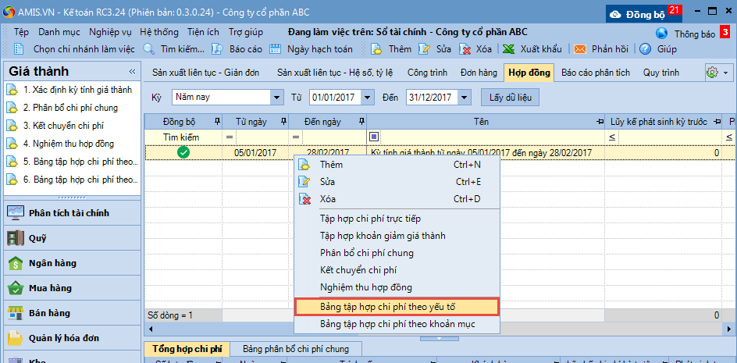Click the Tên column filter field
This screenshot has height=363, width=737.
(484, 137)
